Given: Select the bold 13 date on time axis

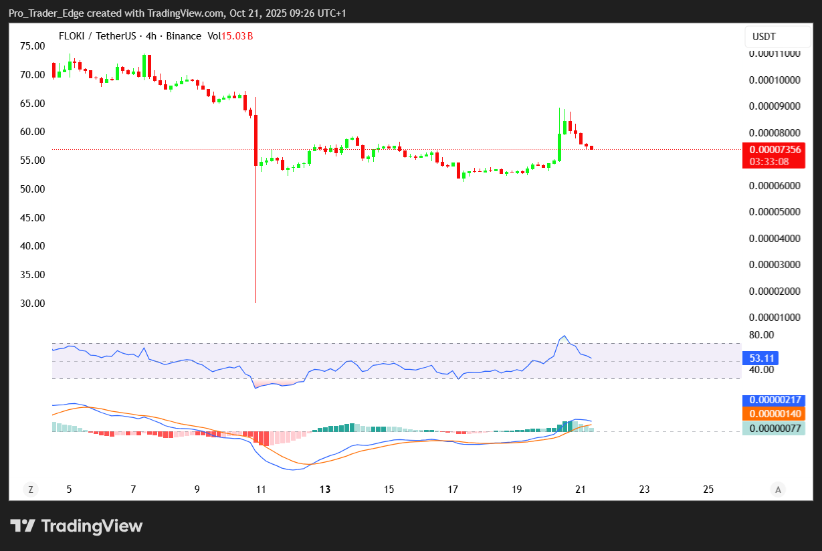Looking at the screenshot, I should click(325, 489).
